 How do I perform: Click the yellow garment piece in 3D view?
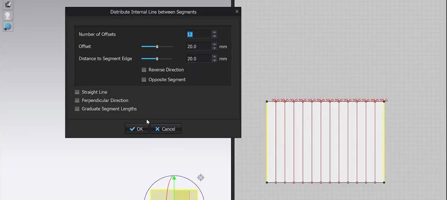click(174, 195)
